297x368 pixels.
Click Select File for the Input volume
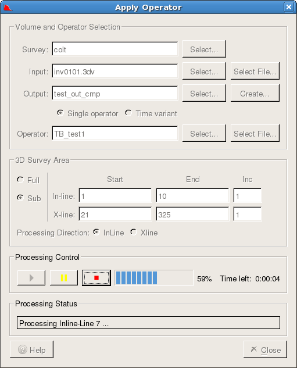pos(255,71)
